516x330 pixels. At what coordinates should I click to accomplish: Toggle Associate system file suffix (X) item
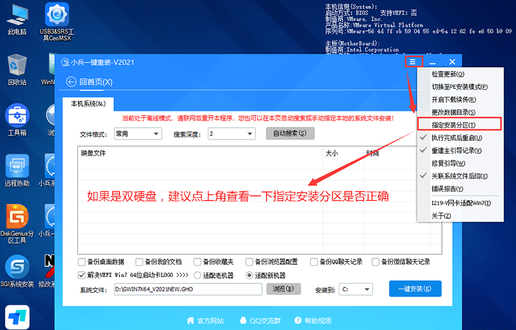pyautogui.click(x=459, y=176)
